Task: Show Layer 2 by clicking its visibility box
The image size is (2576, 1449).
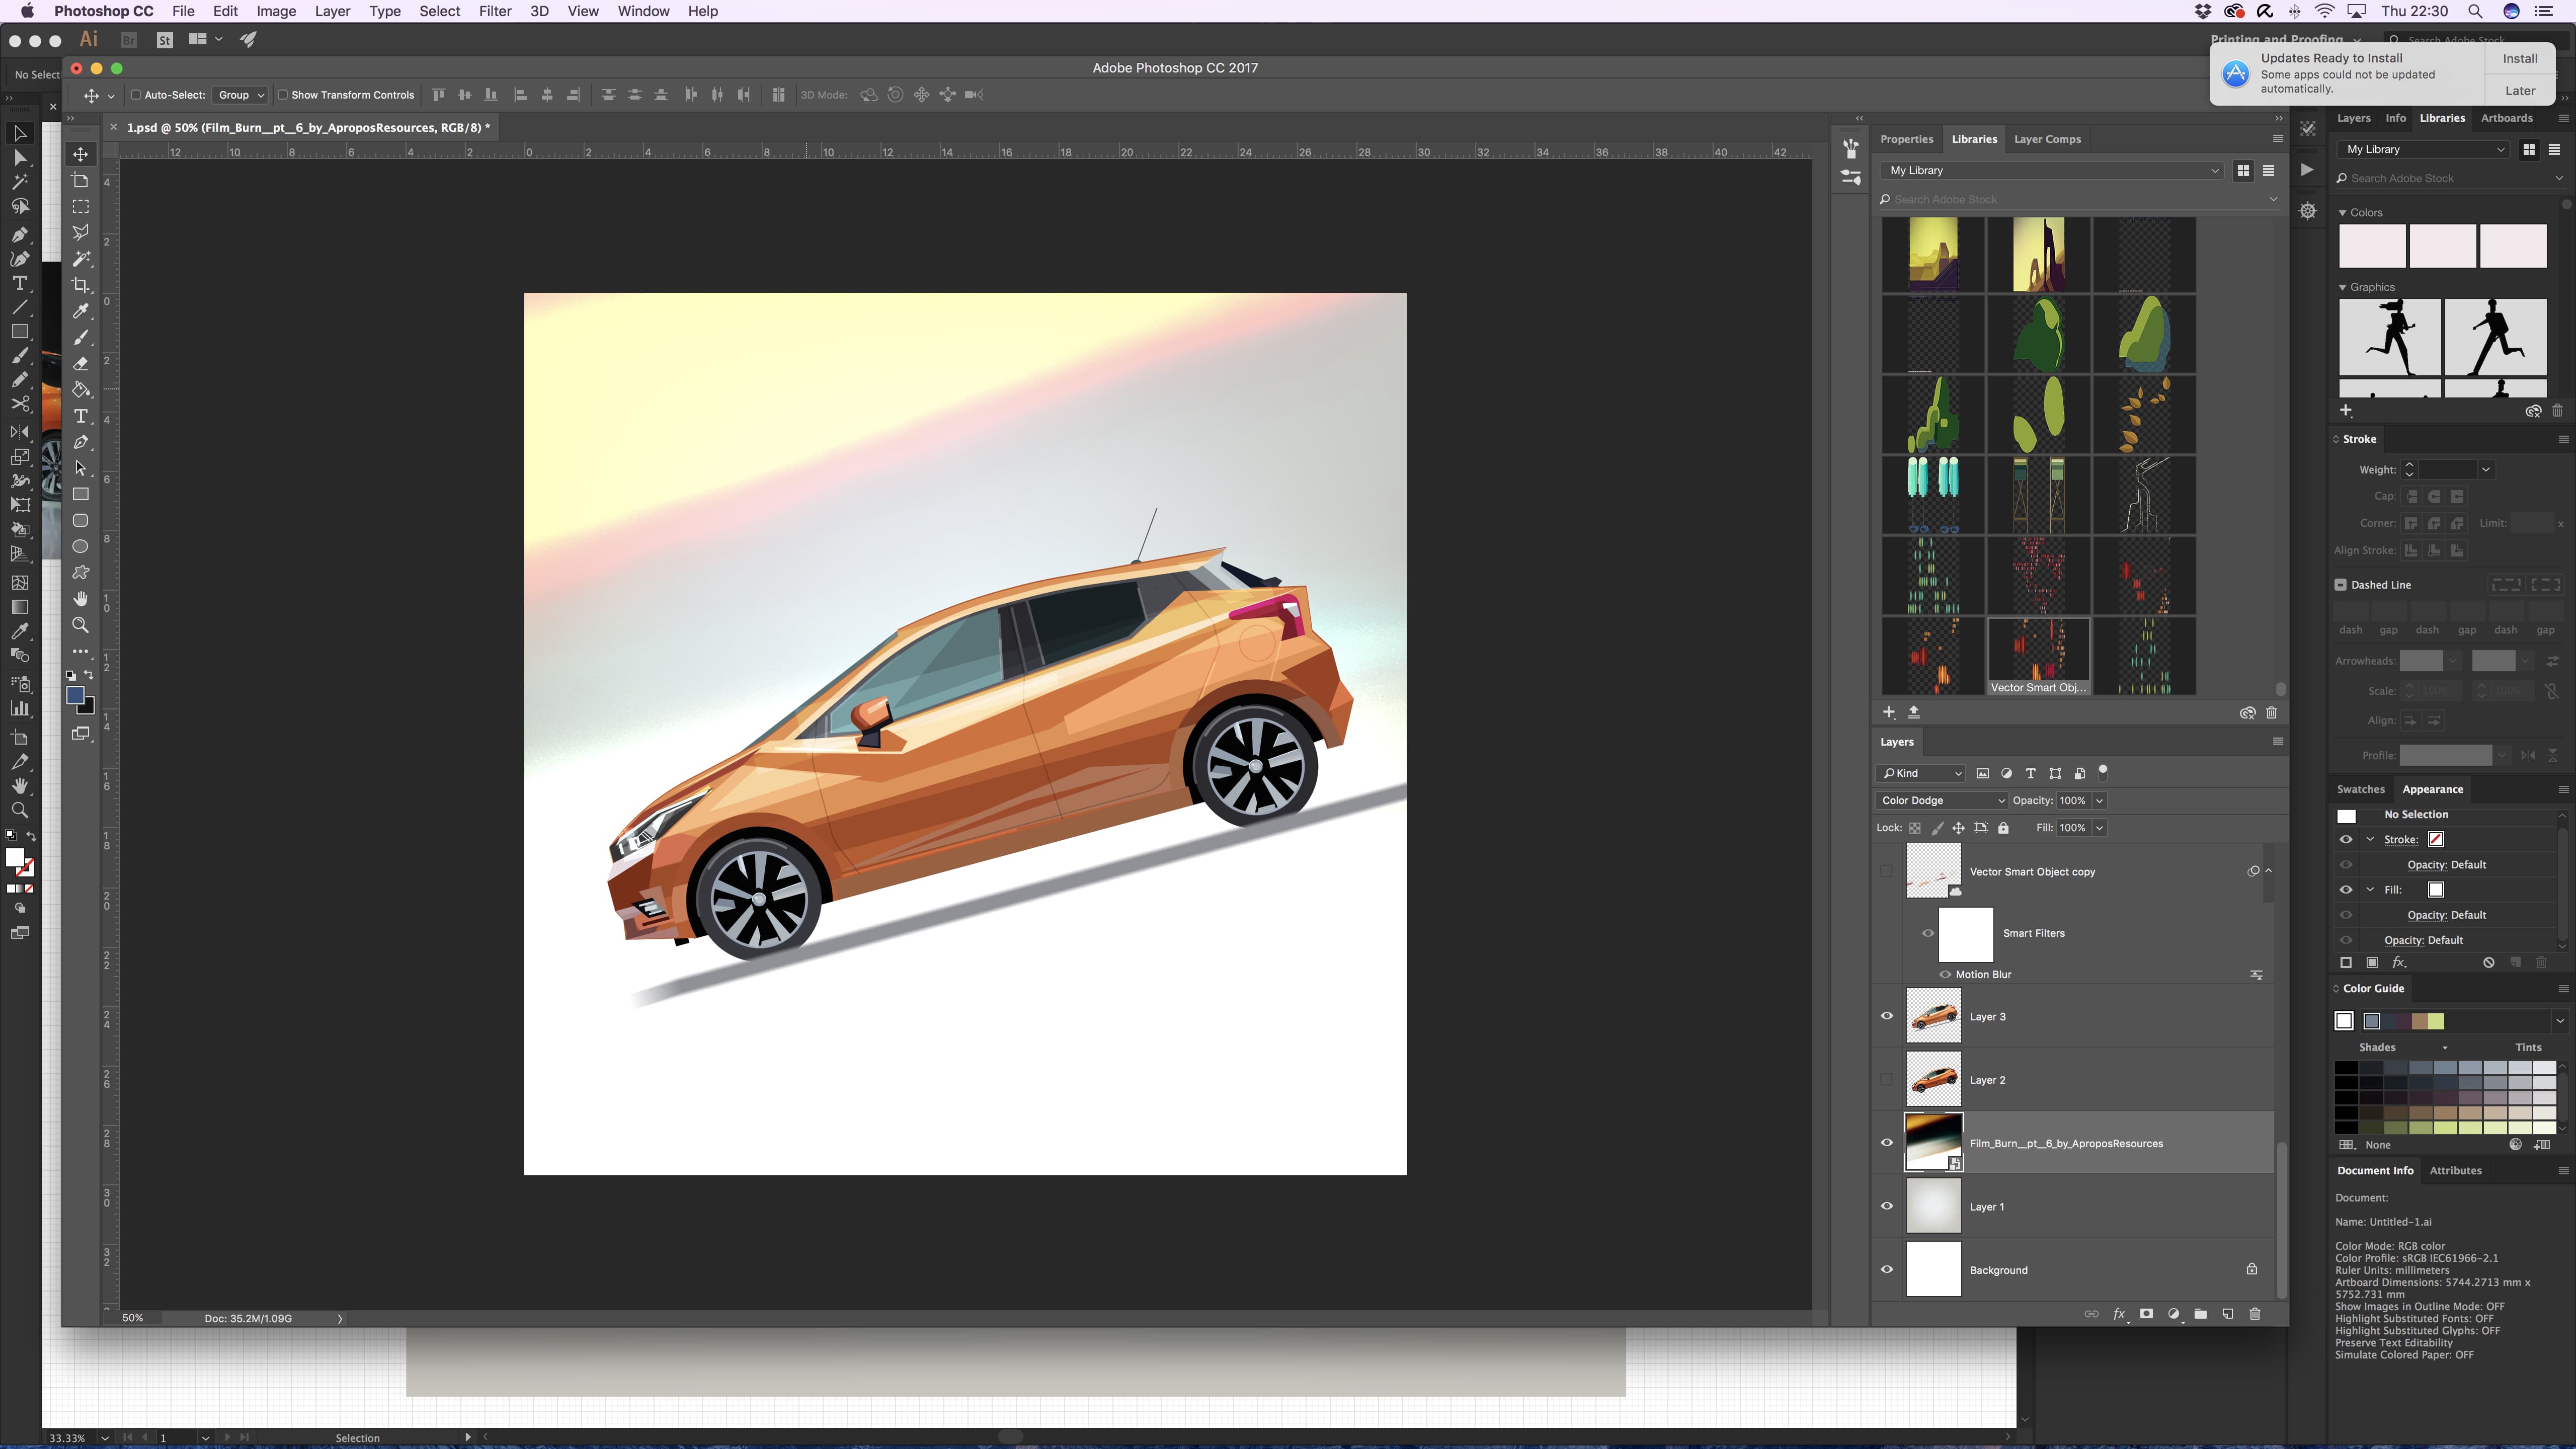Action: point(1887,1080)
